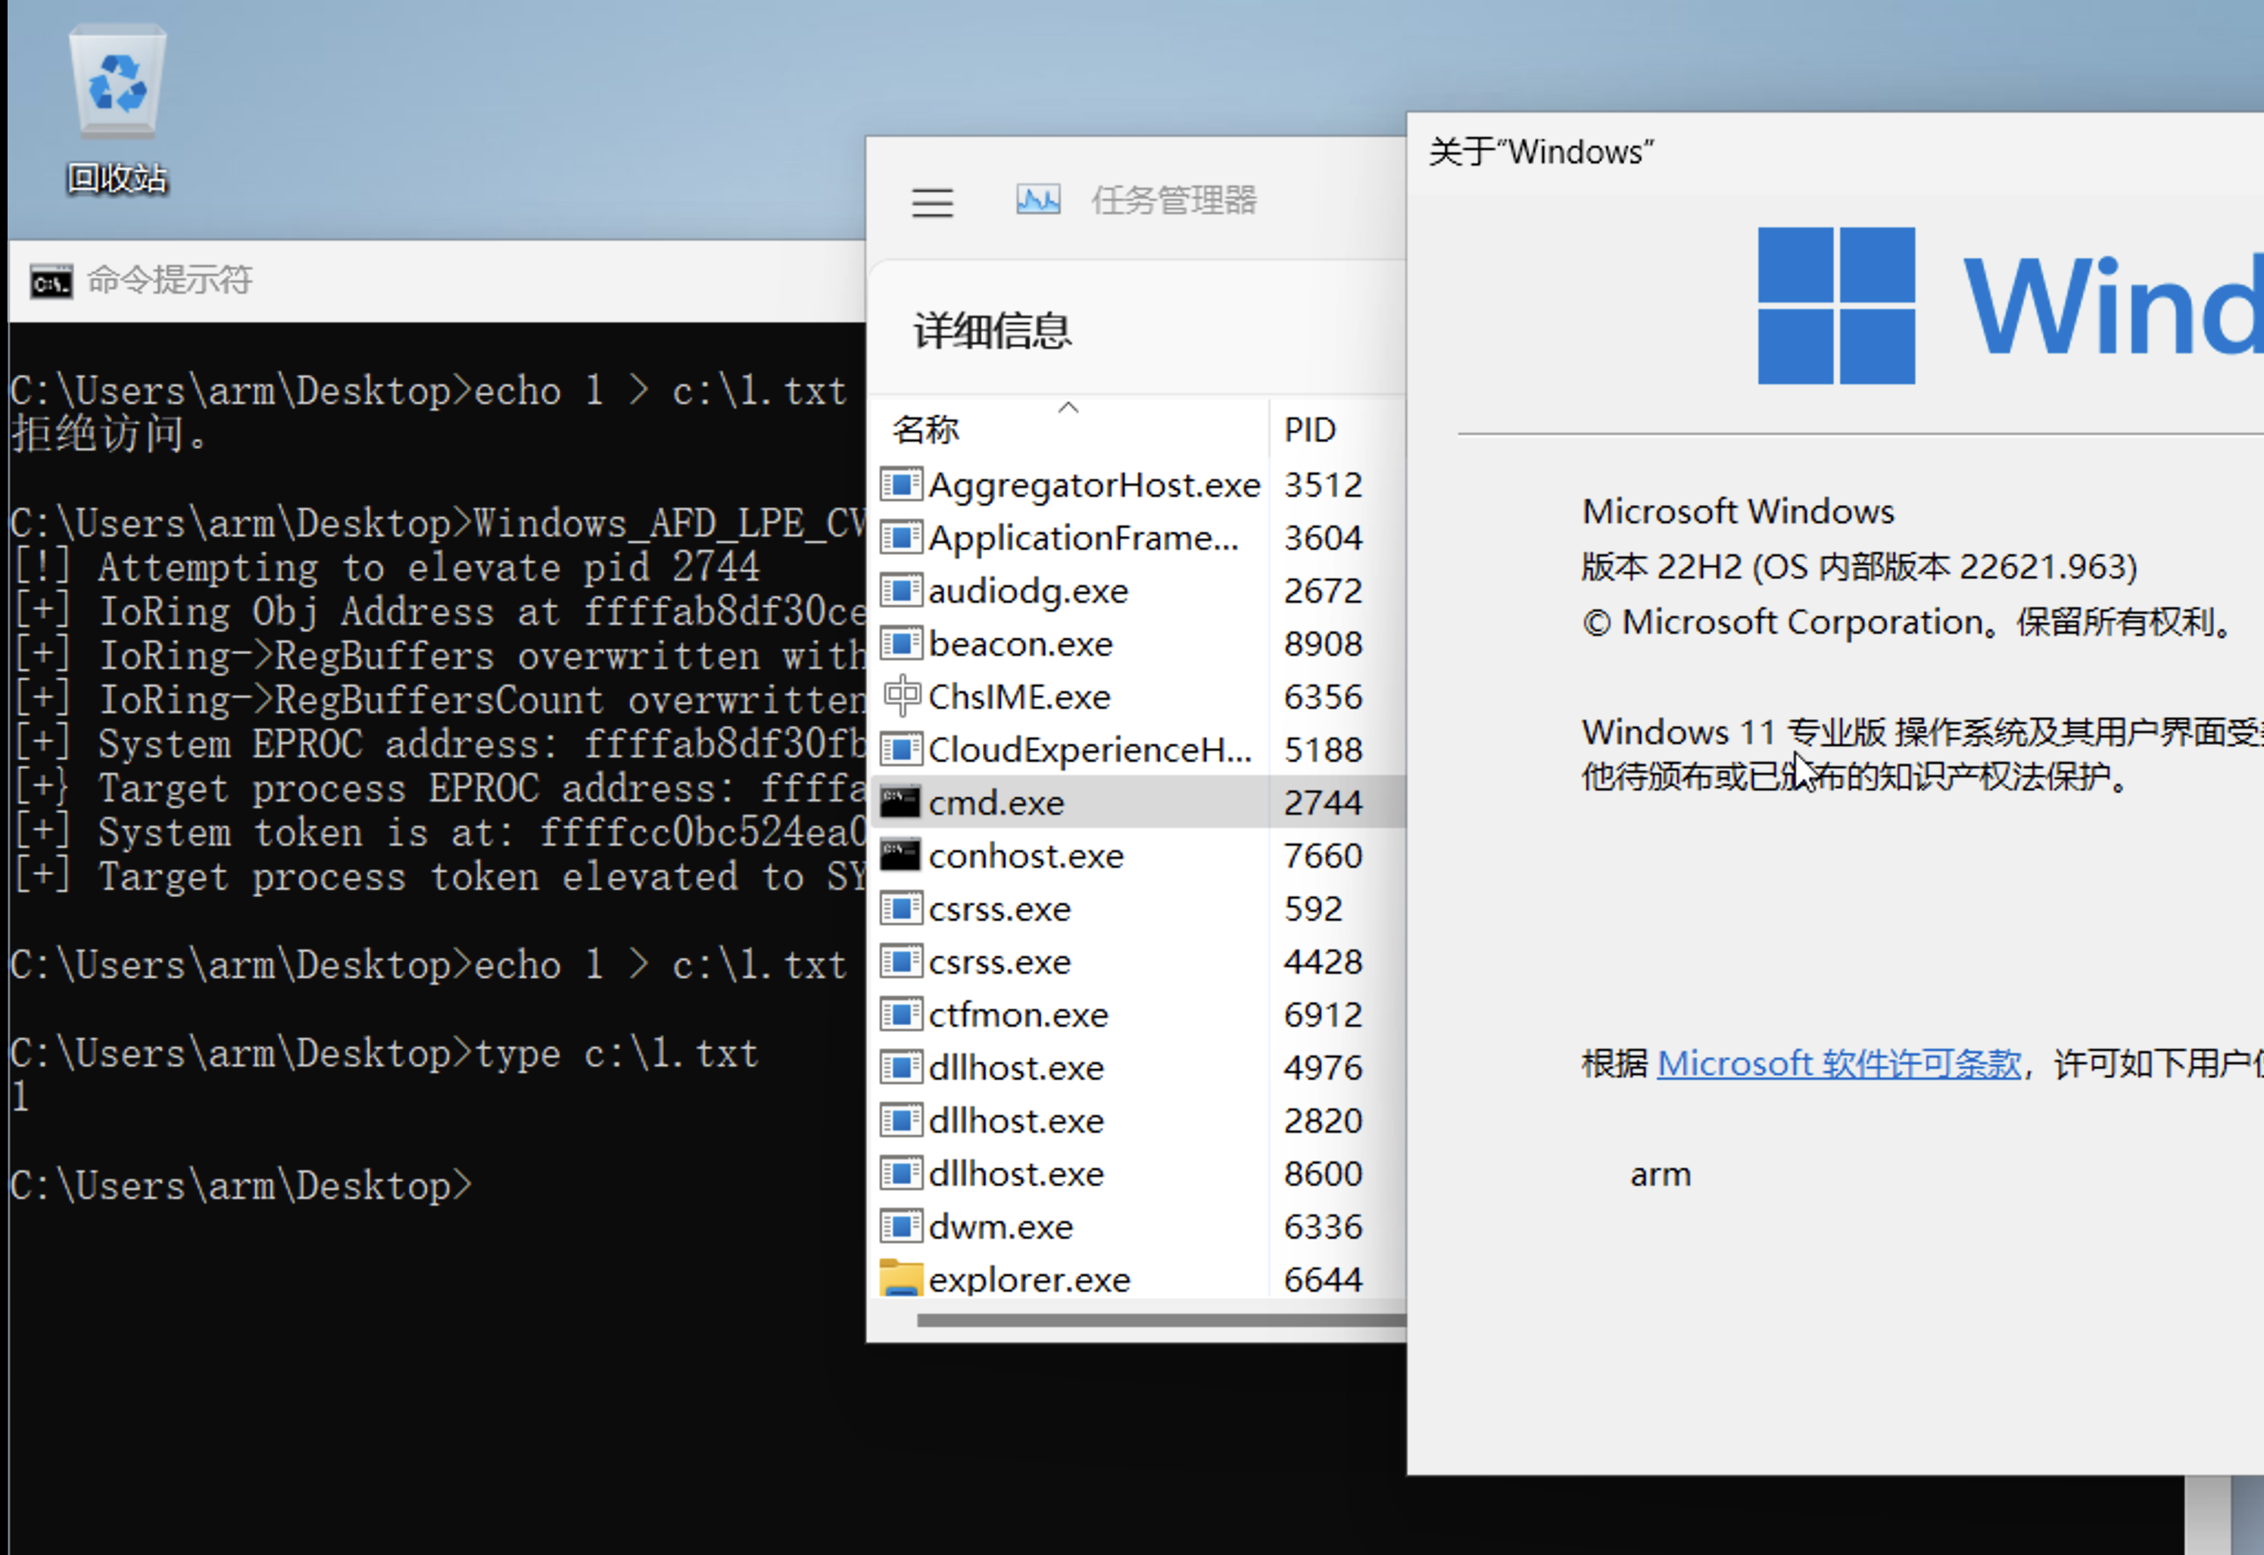Click the ctfmon.exe process icon
This screenshot has width=2264, height=1555.
pyautogui.click(x=901, y=1014)
